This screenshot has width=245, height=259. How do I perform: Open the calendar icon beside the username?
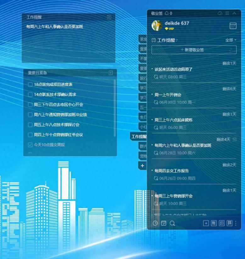coord(233,26)
